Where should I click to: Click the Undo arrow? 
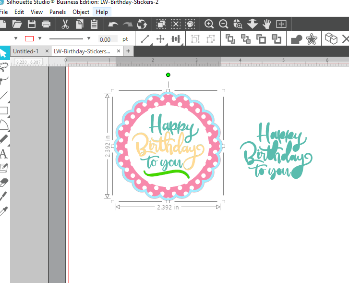coord(113,24)
